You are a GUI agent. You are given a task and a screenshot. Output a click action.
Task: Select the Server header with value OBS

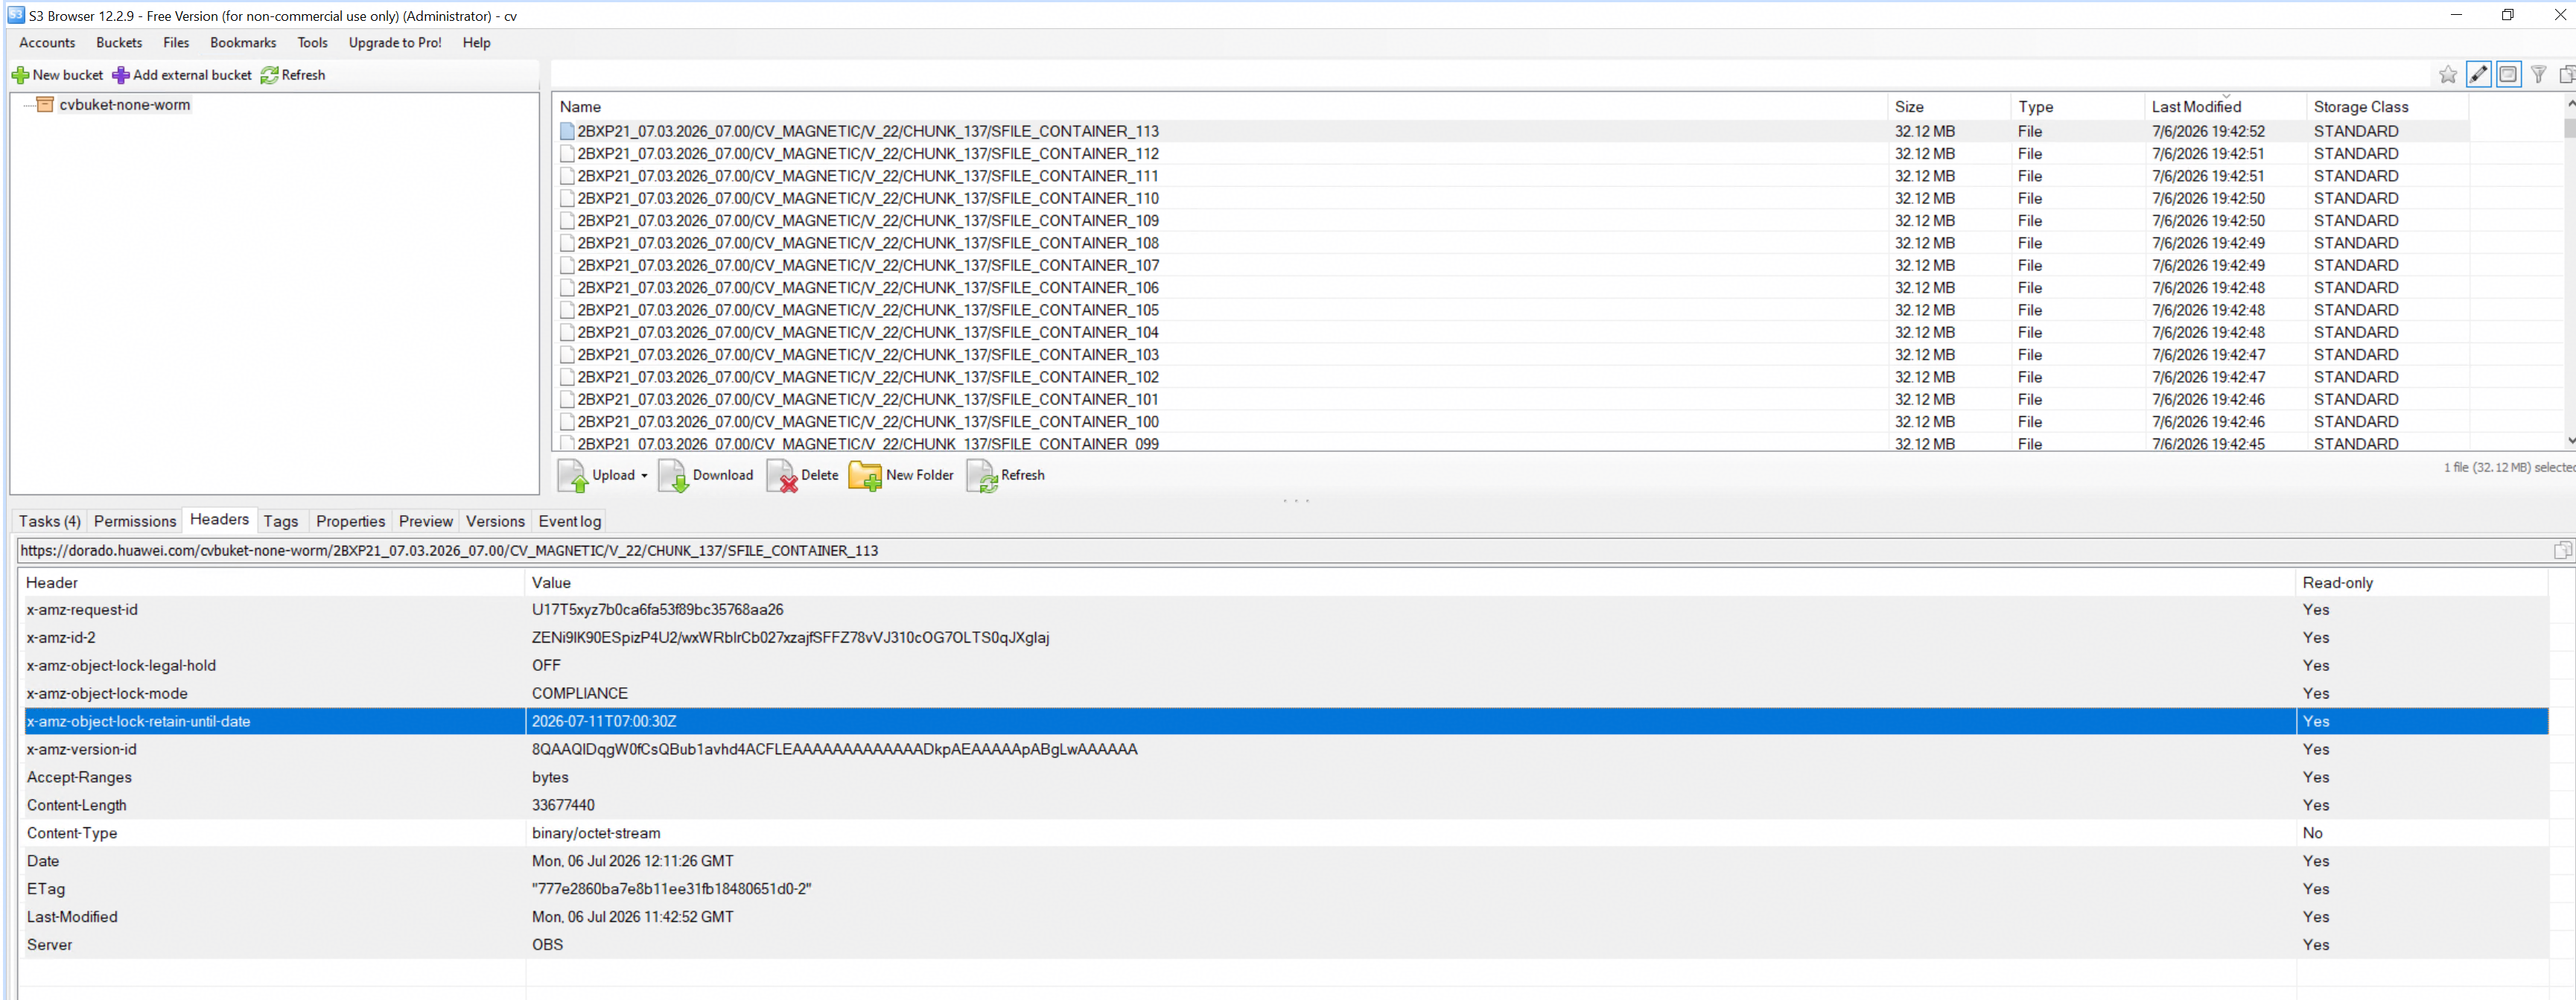pos(1286,945)
